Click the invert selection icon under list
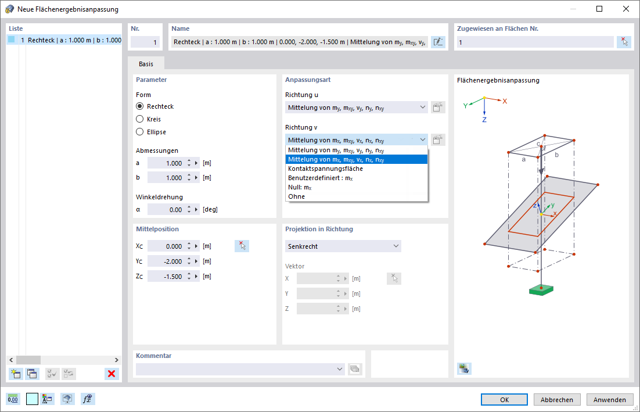Viewport: 640px width, 412px height. (x=69, y=374)
